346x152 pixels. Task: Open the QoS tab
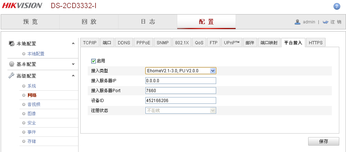(199, 43)
